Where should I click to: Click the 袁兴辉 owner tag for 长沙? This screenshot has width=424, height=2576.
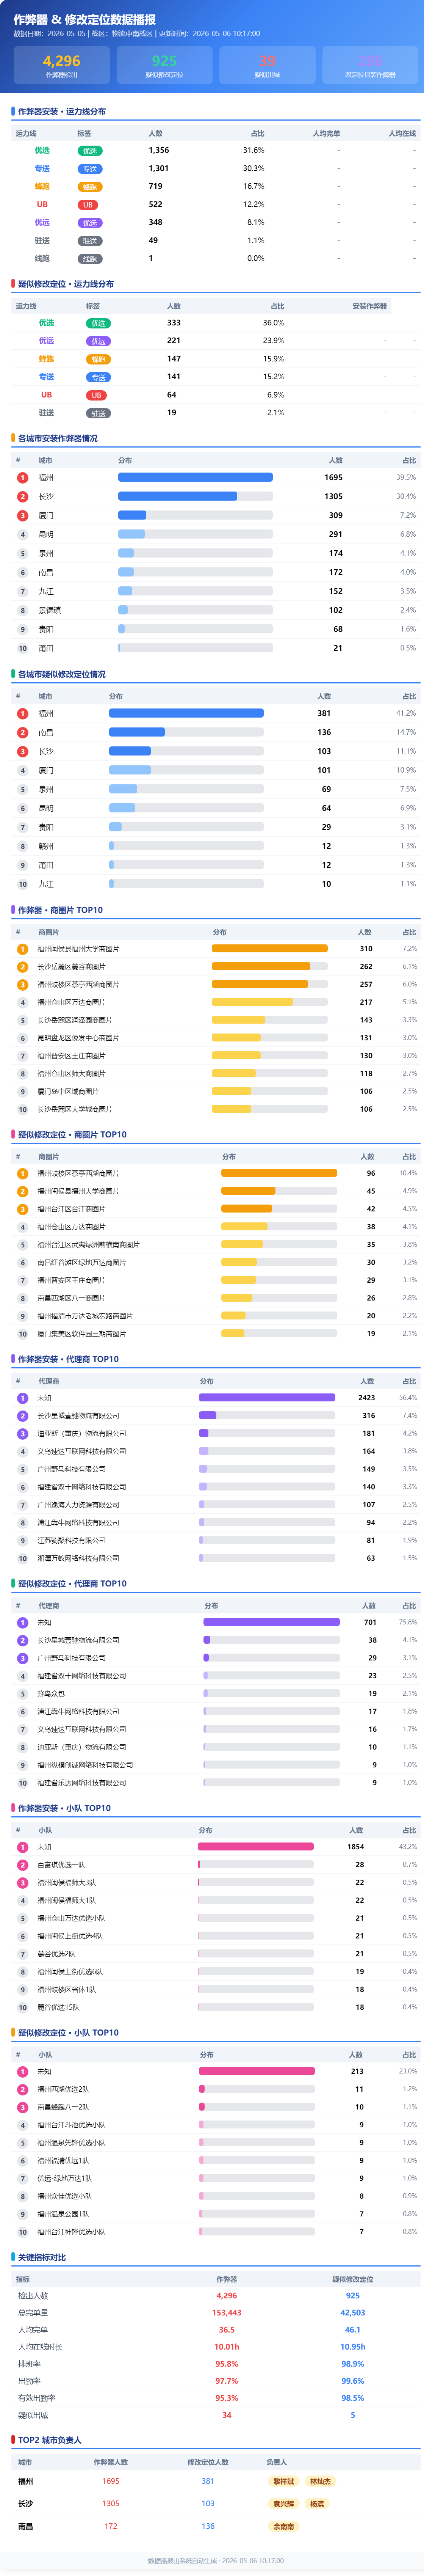pos(284,2504)
